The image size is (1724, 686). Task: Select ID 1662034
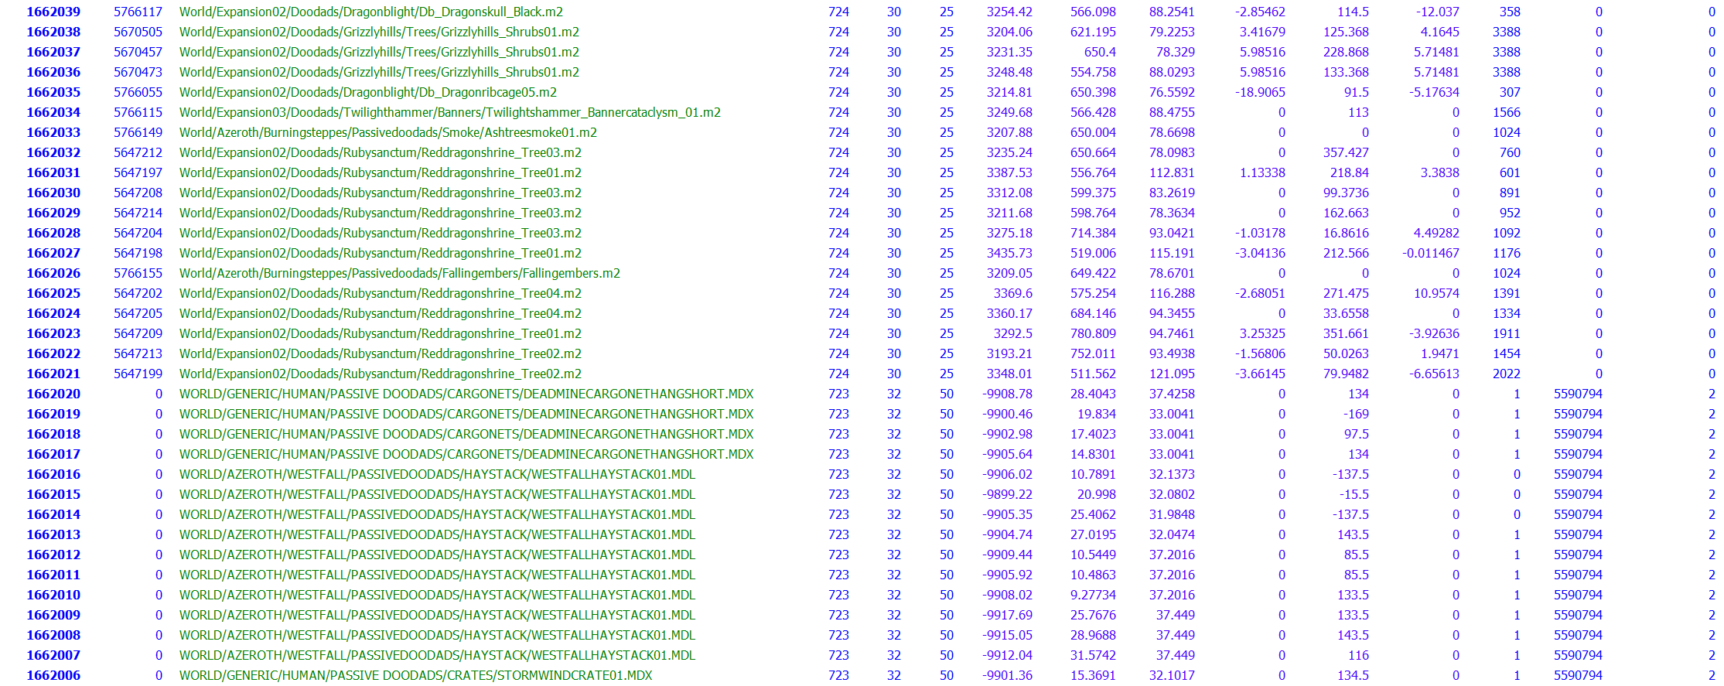pyautogui.click(x=53, y=112)
